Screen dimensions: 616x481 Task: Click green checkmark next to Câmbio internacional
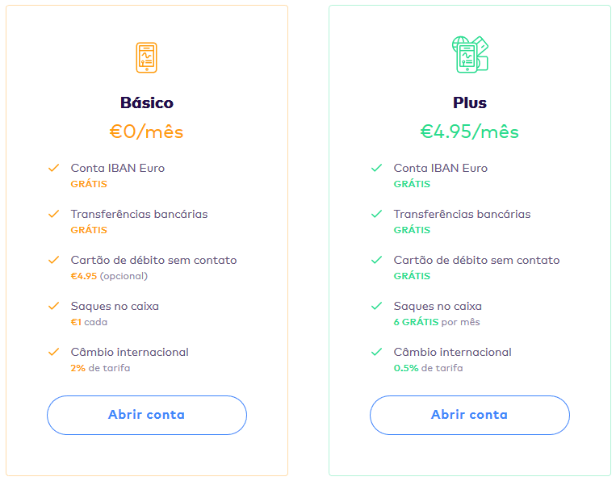tap(377, 352)
